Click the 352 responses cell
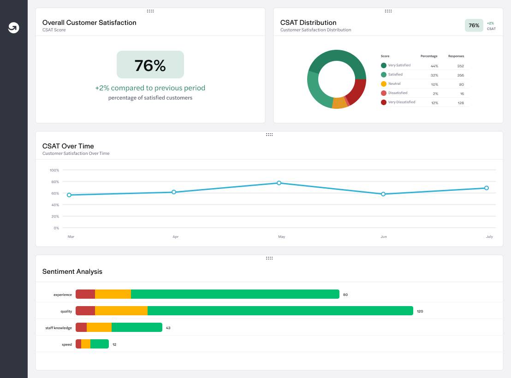The height and width of the screenshot is (378, 511). click(460, 66)
